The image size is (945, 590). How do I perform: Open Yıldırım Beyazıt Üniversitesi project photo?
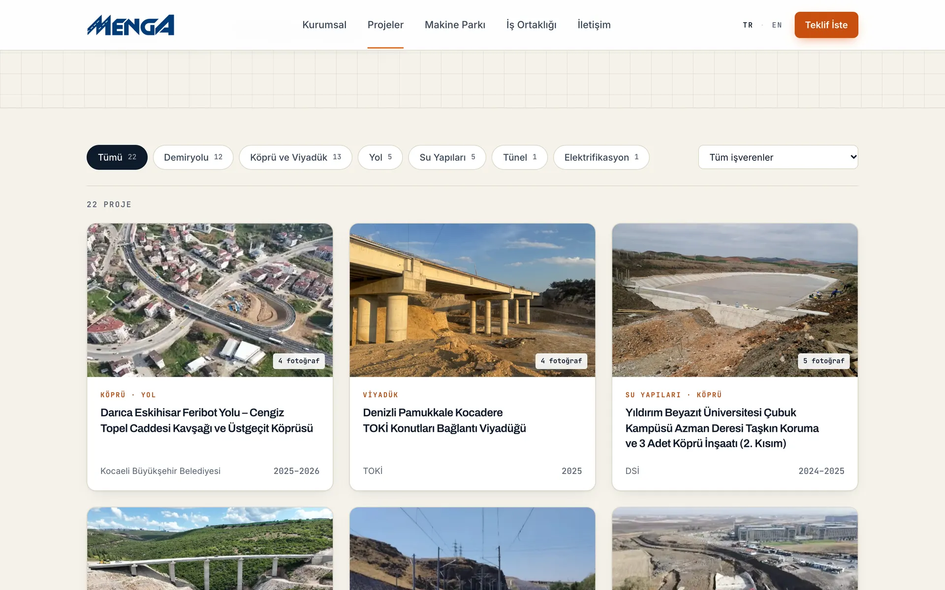(x=735, y=300)
